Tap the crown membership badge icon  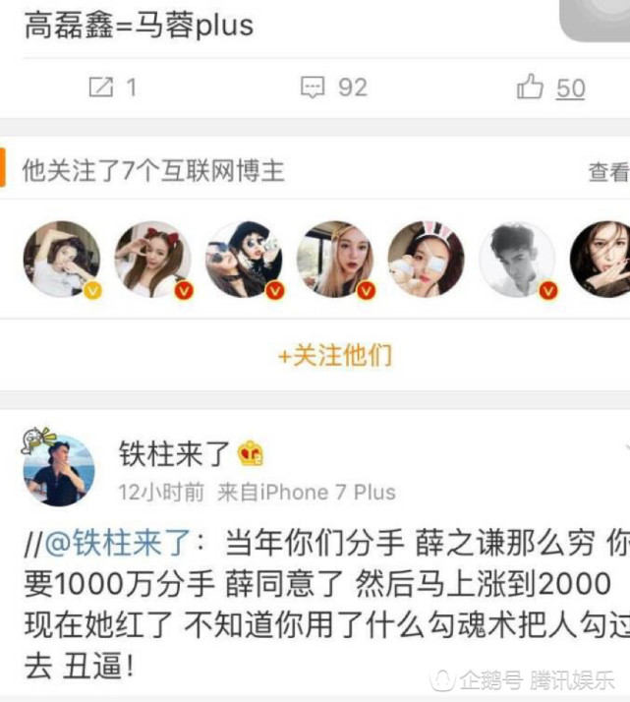(x=251, y=453)
